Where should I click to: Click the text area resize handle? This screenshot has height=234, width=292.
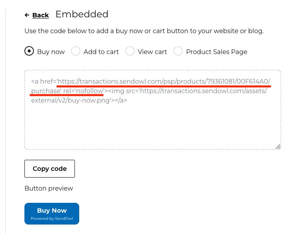(x=278, y=146)
